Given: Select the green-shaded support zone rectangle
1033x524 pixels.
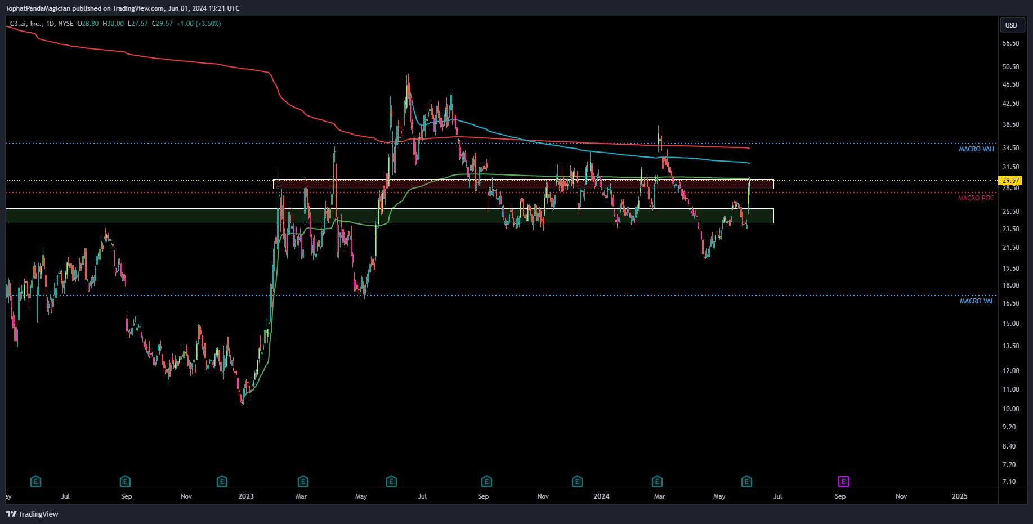Looking at the screenshot, I should 390,216.
